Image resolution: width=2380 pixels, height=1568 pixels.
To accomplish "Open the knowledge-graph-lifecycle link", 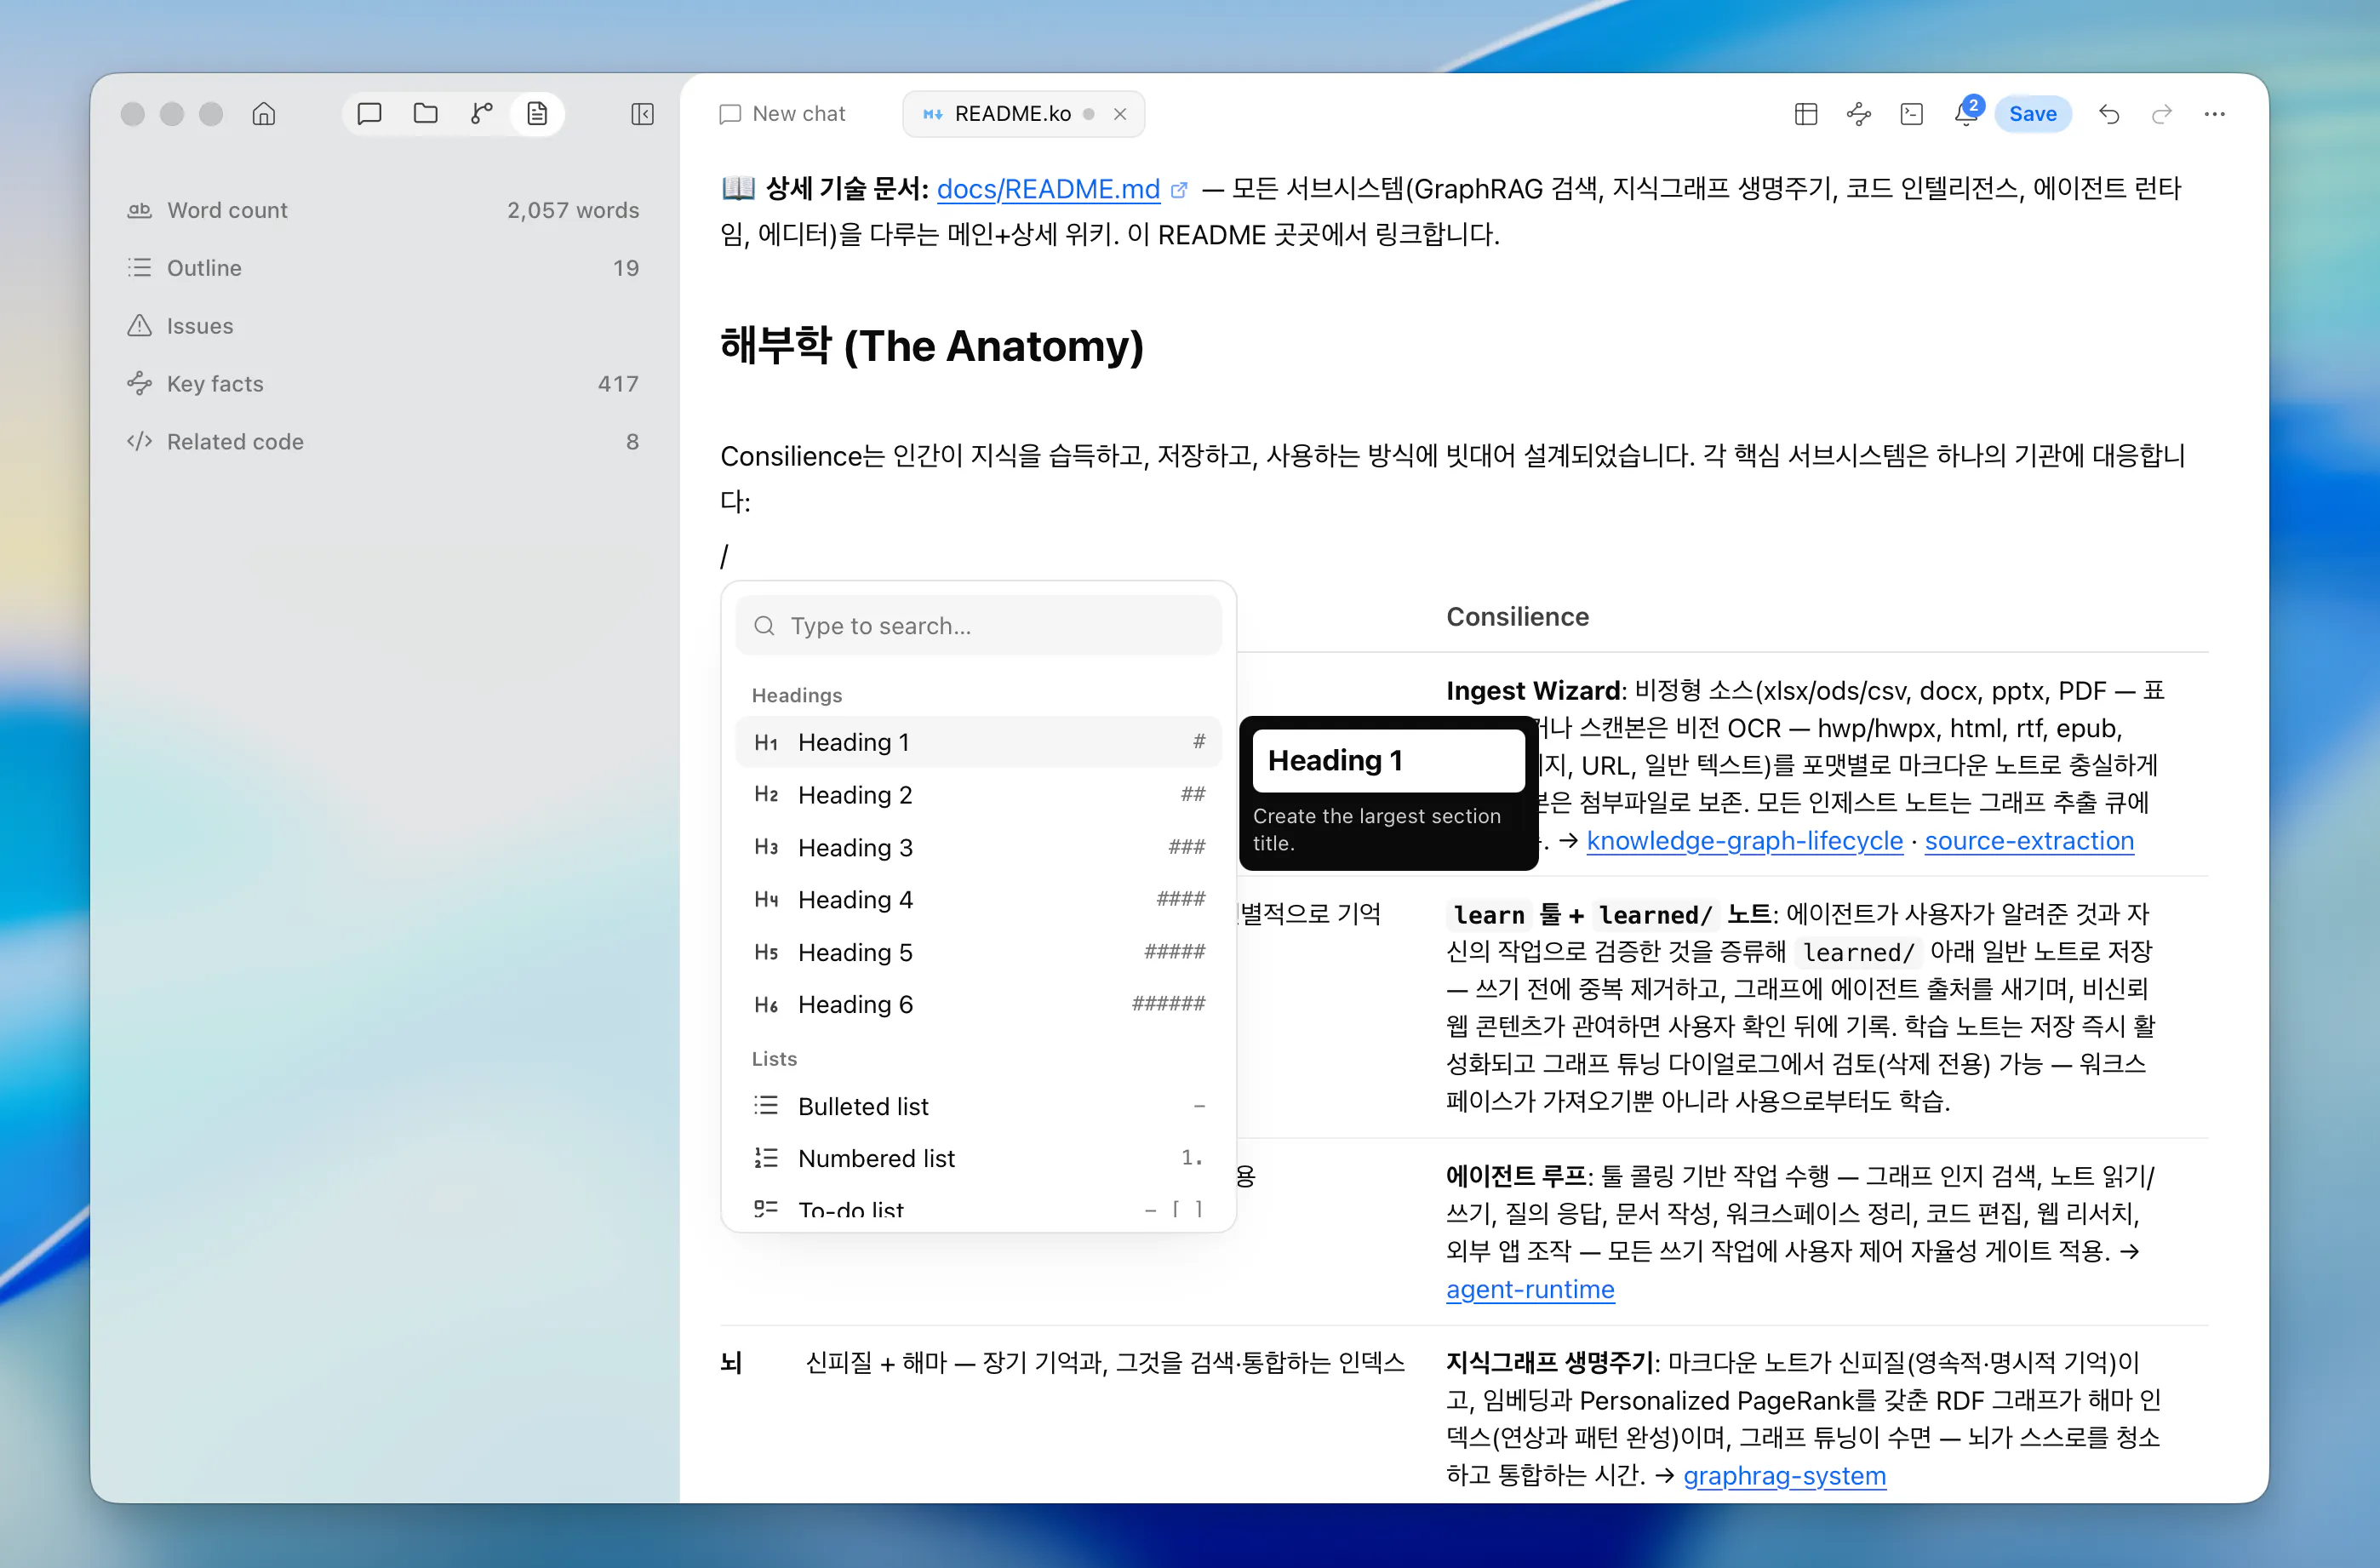I will pos(1744,841).
